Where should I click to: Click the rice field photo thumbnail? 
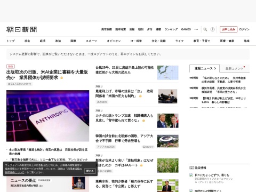click(167, 165)
